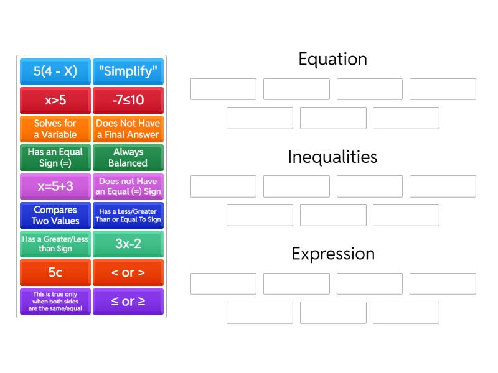Select the "Simplify" tile
This screenshot has height=373, width=498.
[x=128, y=71]
